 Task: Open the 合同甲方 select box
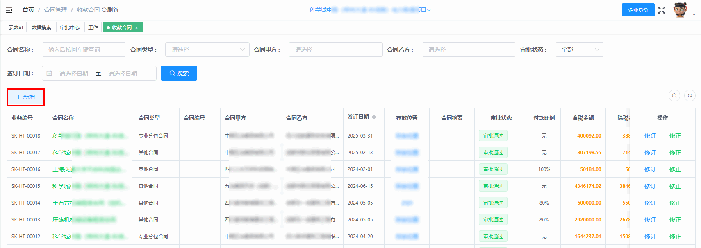coord(335,50)
